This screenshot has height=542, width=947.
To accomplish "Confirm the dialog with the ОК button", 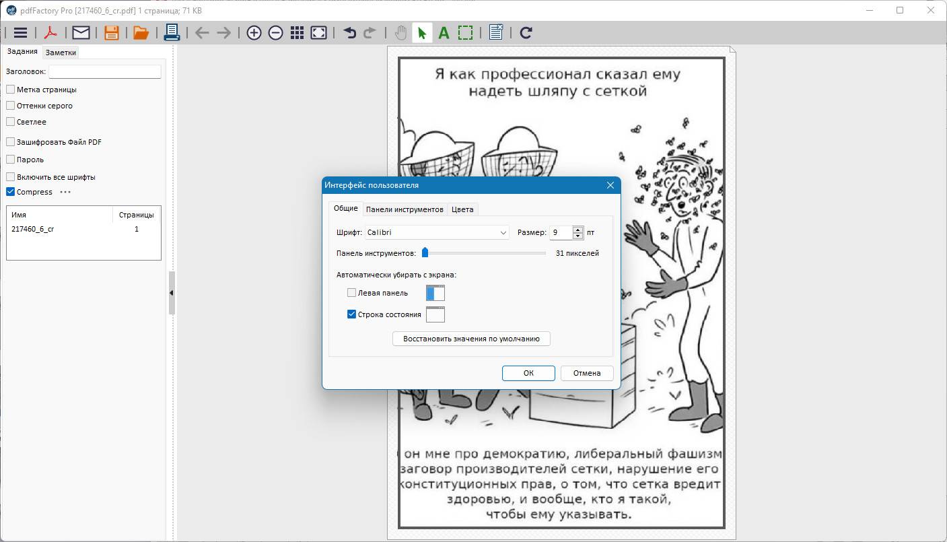I will coord(528,373).
